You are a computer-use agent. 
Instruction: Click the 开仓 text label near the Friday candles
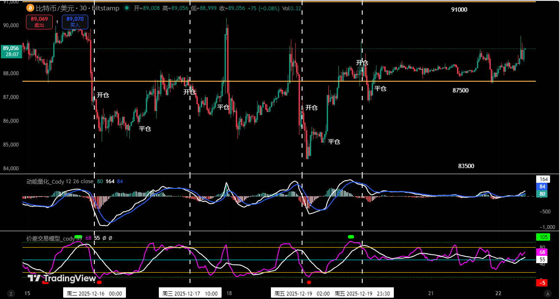(x=312, y=108)
